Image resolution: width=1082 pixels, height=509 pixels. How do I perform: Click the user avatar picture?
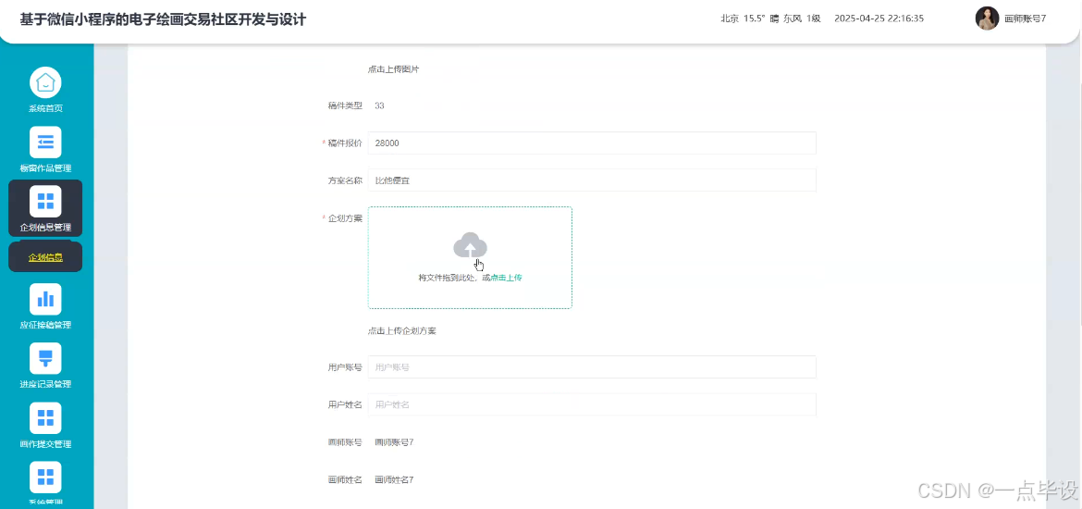coord(987,19)
